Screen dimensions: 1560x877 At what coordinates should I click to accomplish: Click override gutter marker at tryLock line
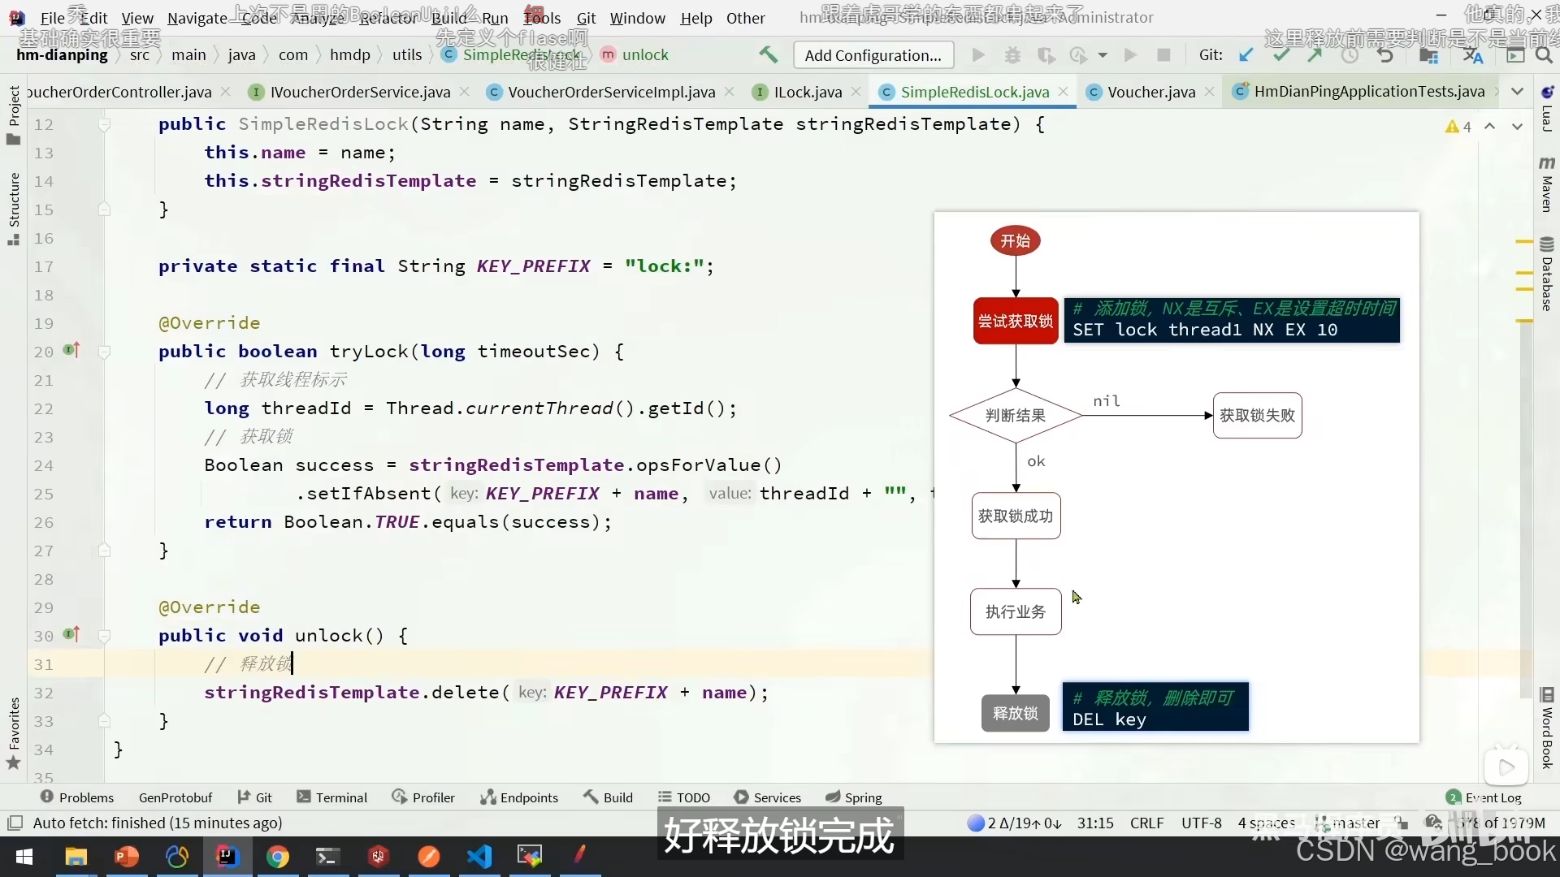click(71, 350)
